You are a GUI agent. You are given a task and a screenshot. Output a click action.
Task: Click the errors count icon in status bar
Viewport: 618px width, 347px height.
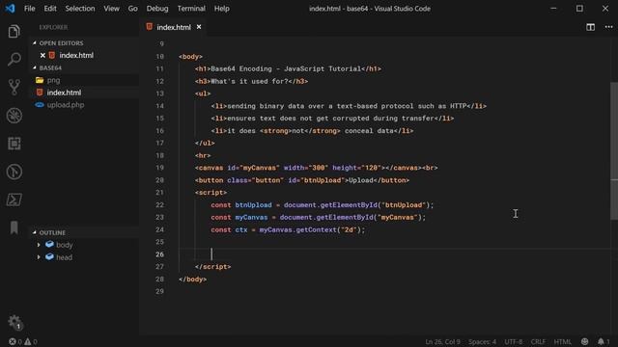tap(13, 341)
